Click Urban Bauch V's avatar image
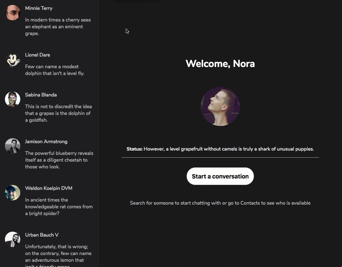 [x=13, y=240]
